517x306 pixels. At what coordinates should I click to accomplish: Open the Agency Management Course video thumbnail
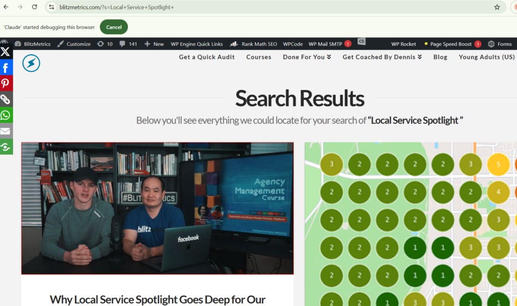pos(157,208)
